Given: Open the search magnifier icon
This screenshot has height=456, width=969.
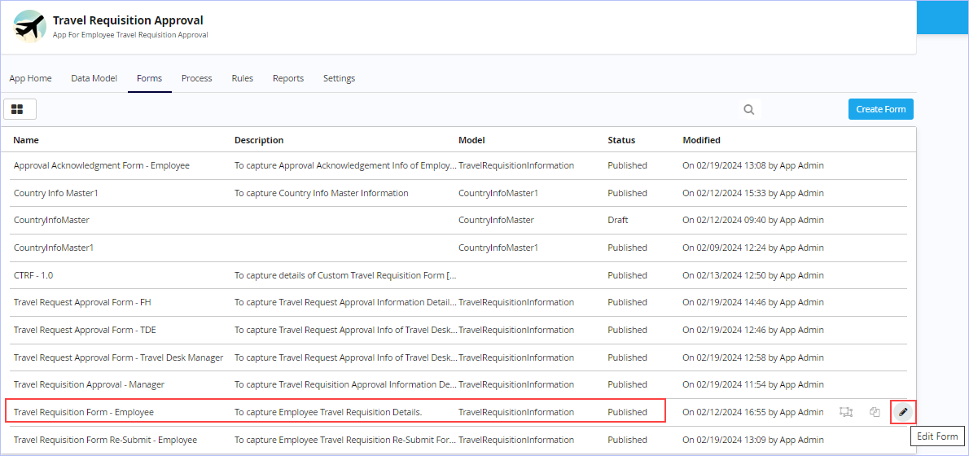Looking at the screenshot, I should [x=749, y=109].
